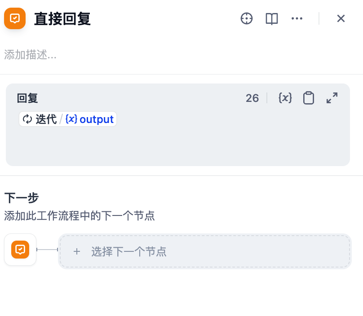Open the 选择下一个节点 node picker
This screenshot has height=316, width=363.
coord(128,251)
